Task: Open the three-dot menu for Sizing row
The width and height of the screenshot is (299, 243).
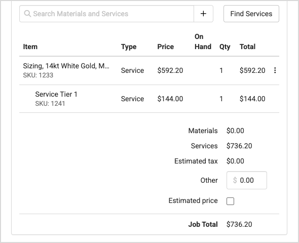Action: [275, 70]
